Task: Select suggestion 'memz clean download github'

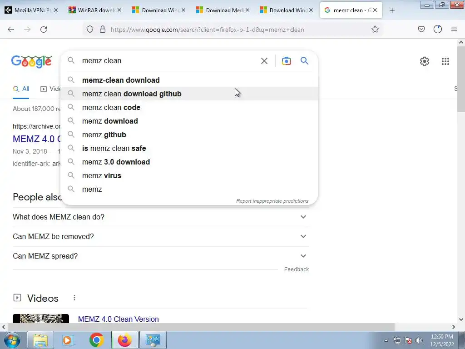Action: [x=189, y=94]
